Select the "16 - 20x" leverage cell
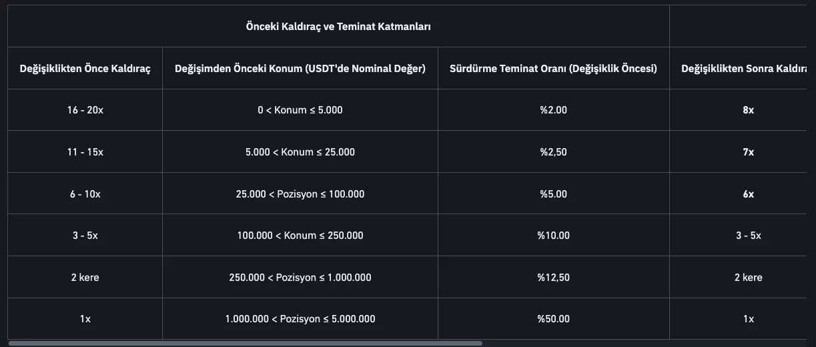The width and height of the screenshot is (816, 347). (85, 110)
